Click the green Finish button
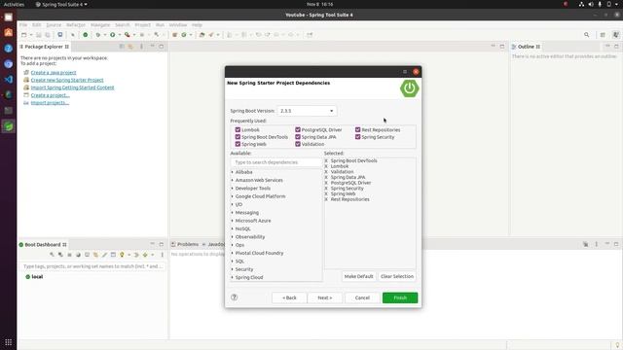Image resolution: width=623 pixels, height=350 pixels. [400, 297]
